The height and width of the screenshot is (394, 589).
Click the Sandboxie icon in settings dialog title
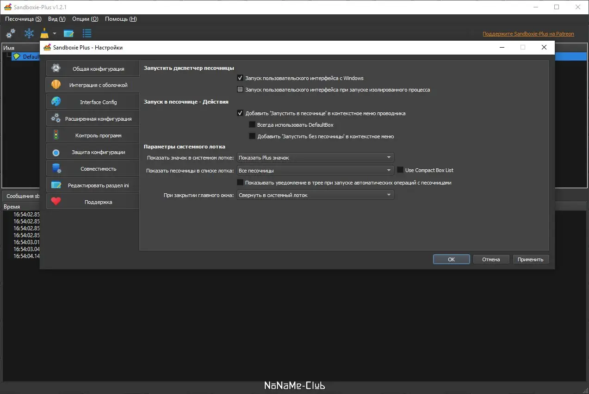click(x=47, y=47)
